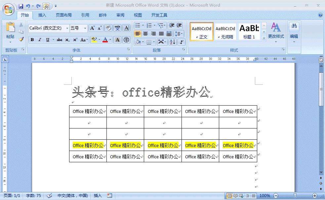Click the Change Styles icon
This screenshot has height=200, width=325.
(276, 27)
